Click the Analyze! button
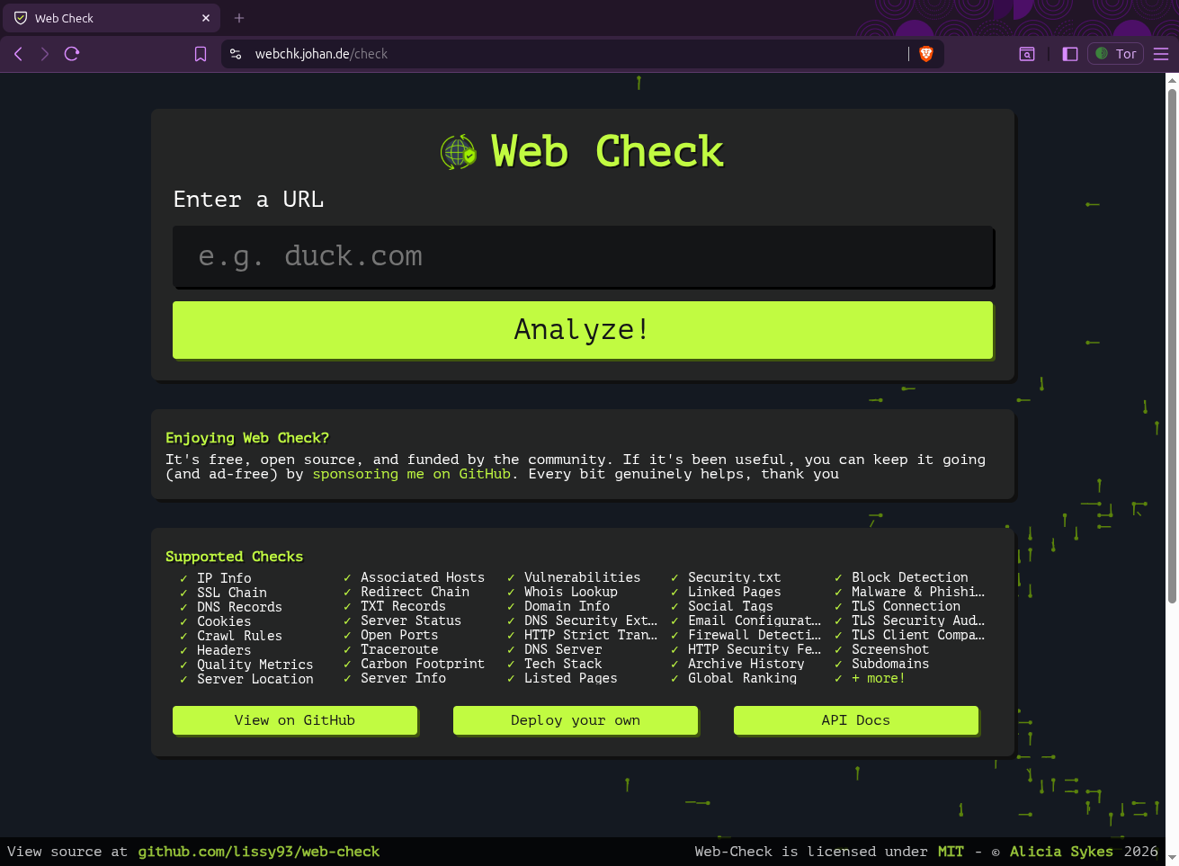Screen dimensions: 1179x866 (583, 330)
